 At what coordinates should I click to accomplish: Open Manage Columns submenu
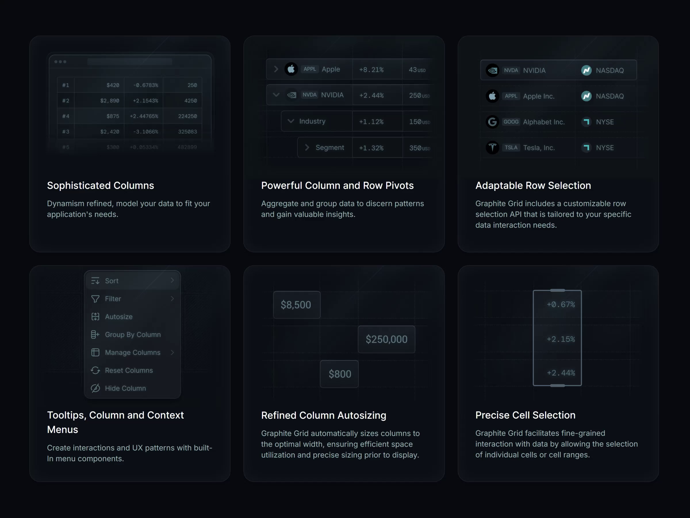point(133,353)
